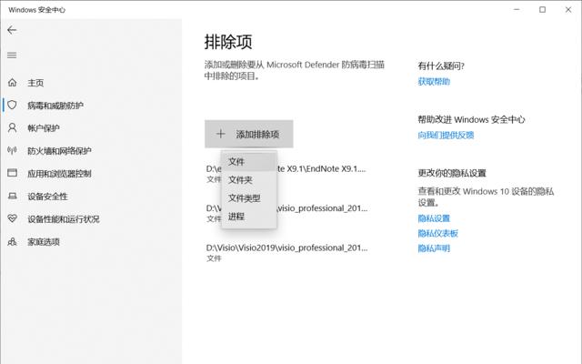Viewport: 582px width, 364px height.
Task: Choose 进程 from the exclusion dropdown
Action: coord(248,217)
